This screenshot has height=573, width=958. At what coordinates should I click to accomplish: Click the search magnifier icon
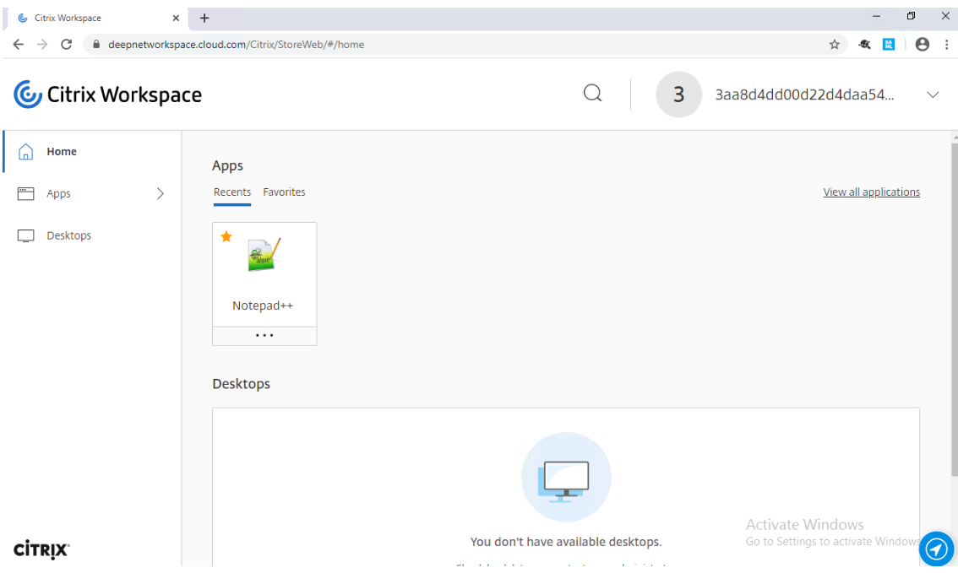(592, 94)
